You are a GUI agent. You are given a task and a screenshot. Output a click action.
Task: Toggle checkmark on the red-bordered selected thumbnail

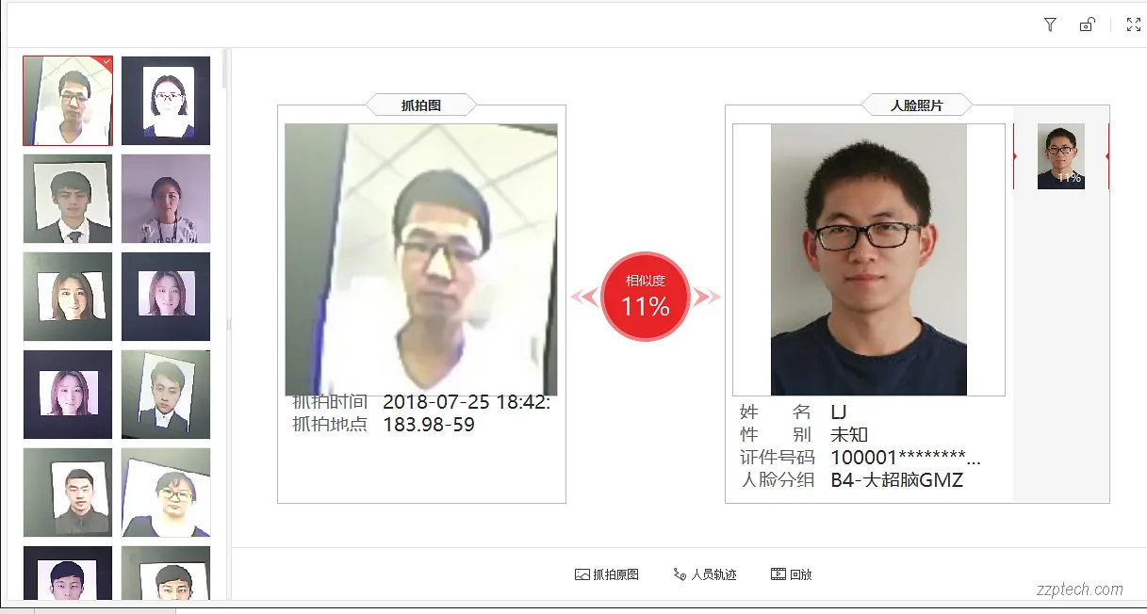click(107, 62)
